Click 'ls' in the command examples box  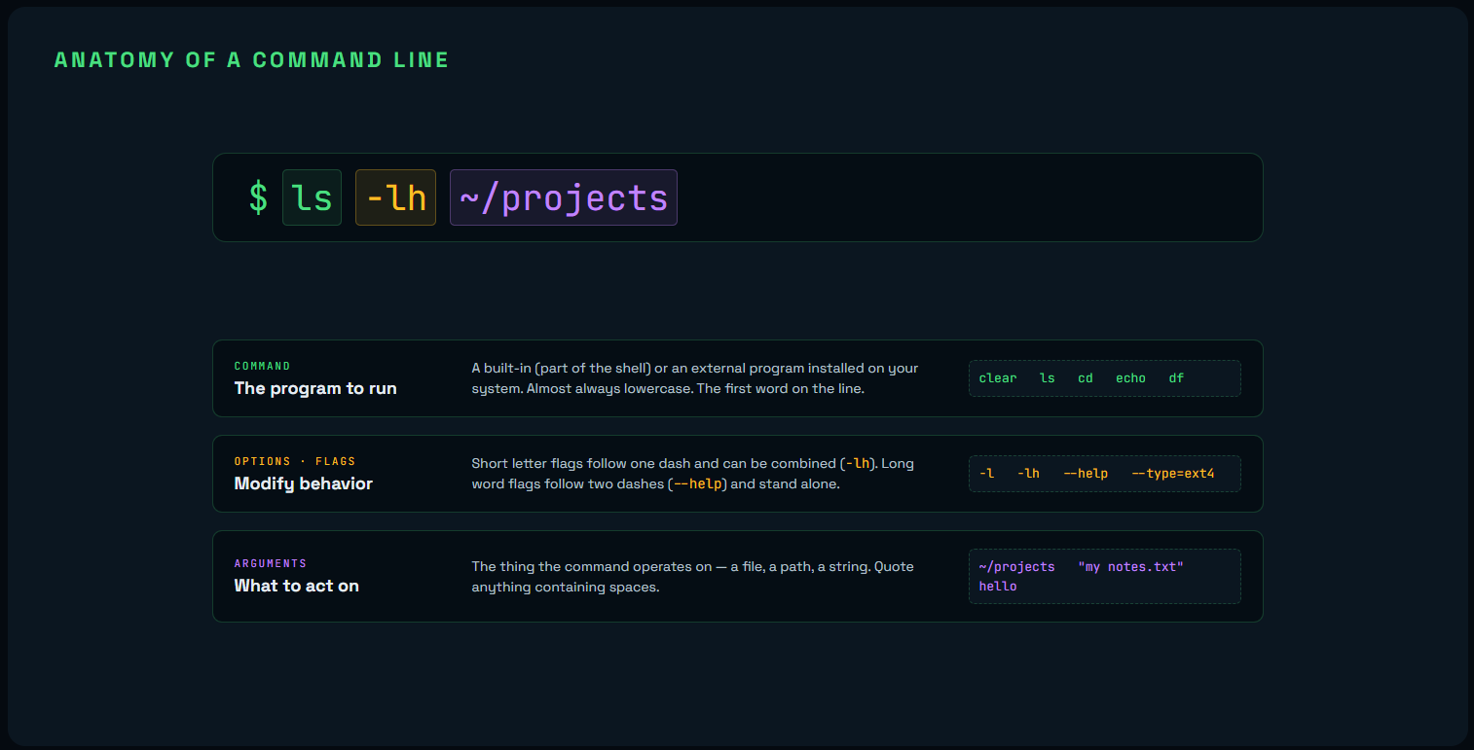coord(1048,378)
